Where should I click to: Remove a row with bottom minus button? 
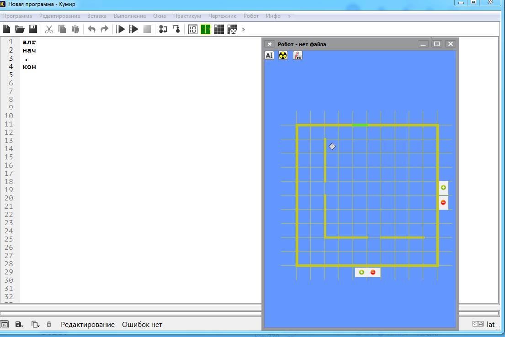pyautogui.click(x=373, y=272)
